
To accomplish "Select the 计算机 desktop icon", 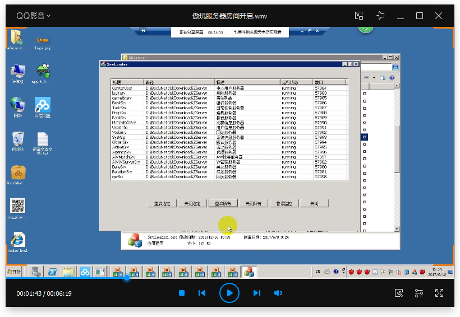I will pos(17,74).
